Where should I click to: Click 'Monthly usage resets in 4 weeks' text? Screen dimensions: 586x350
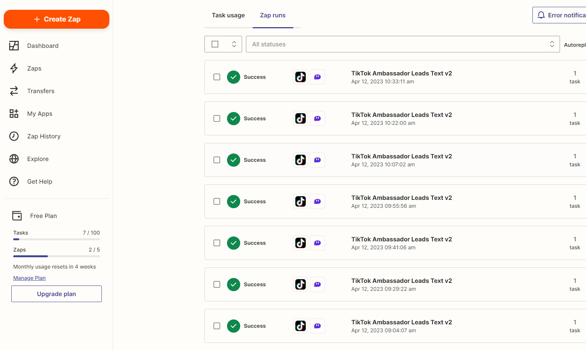(x=55, y=267)
